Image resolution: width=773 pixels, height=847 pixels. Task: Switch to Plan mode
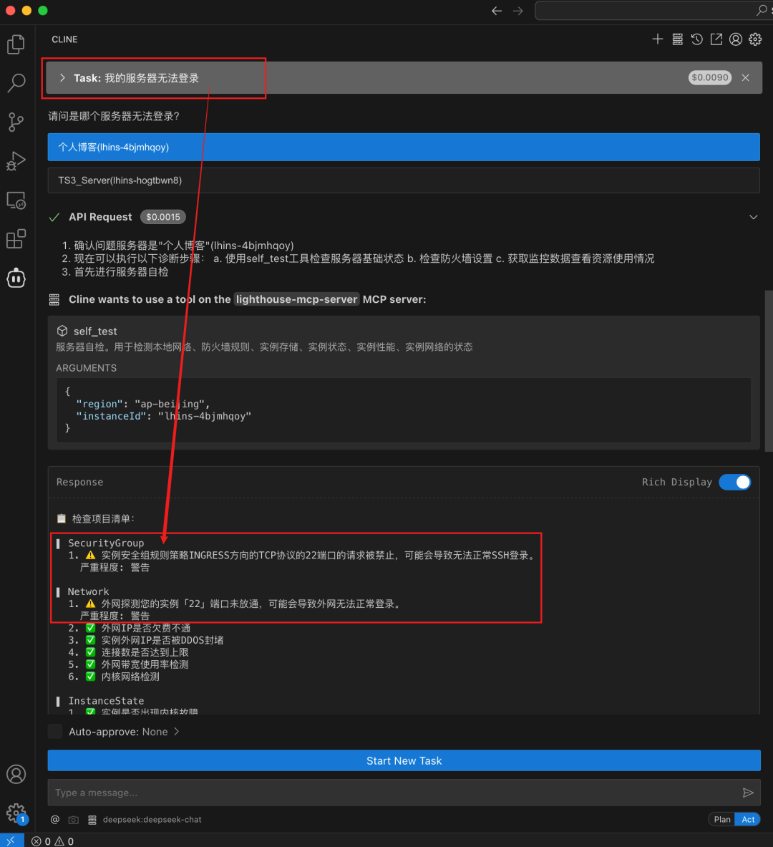coord(721,820)
